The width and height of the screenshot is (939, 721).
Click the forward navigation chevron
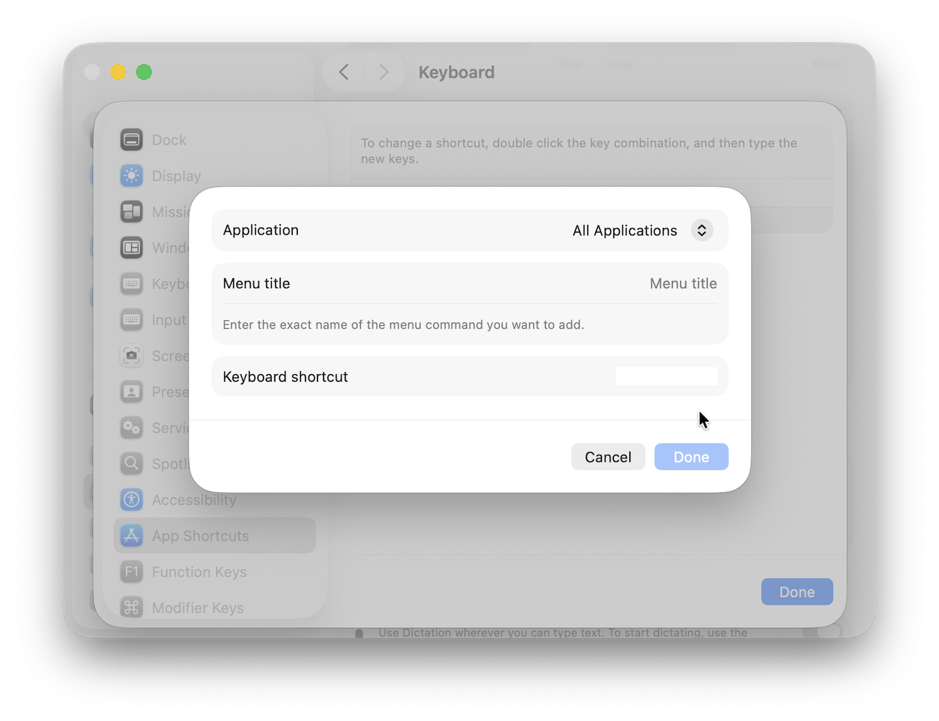[384, 71]
